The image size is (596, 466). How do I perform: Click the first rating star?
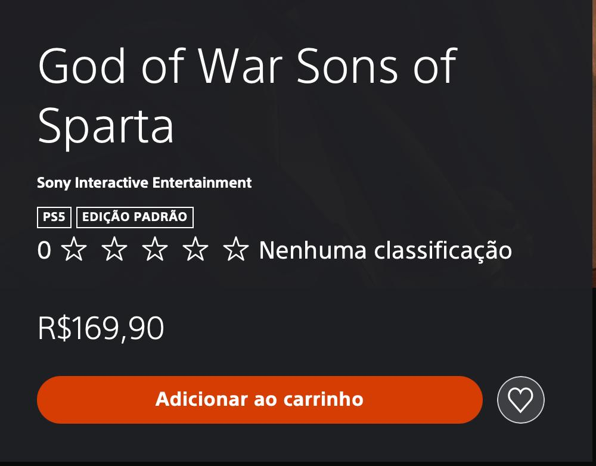(74, 250)
